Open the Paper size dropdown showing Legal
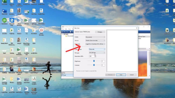 click(x=95, y=44)
